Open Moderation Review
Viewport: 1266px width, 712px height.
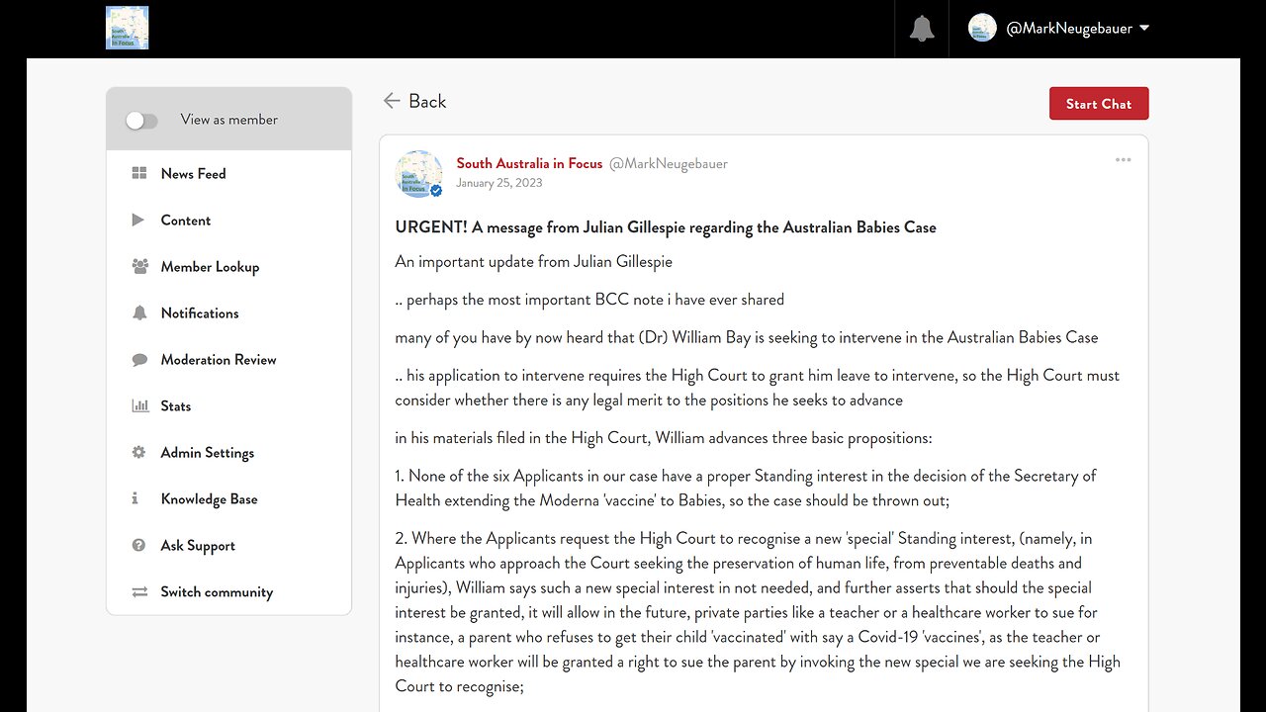pyautogui.click(x=219, y=359)
